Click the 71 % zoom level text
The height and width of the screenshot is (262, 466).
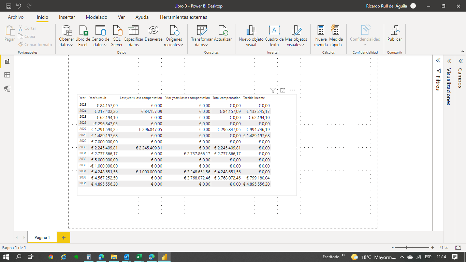(x=443, y=248)
